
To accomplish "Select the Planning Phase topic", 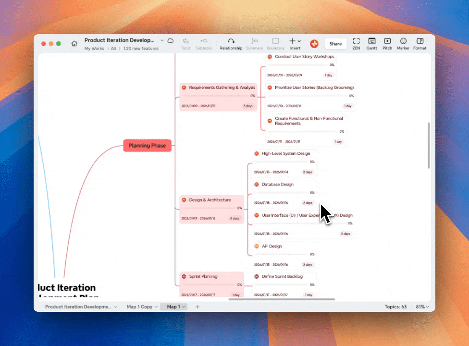I will coord(147,146).
